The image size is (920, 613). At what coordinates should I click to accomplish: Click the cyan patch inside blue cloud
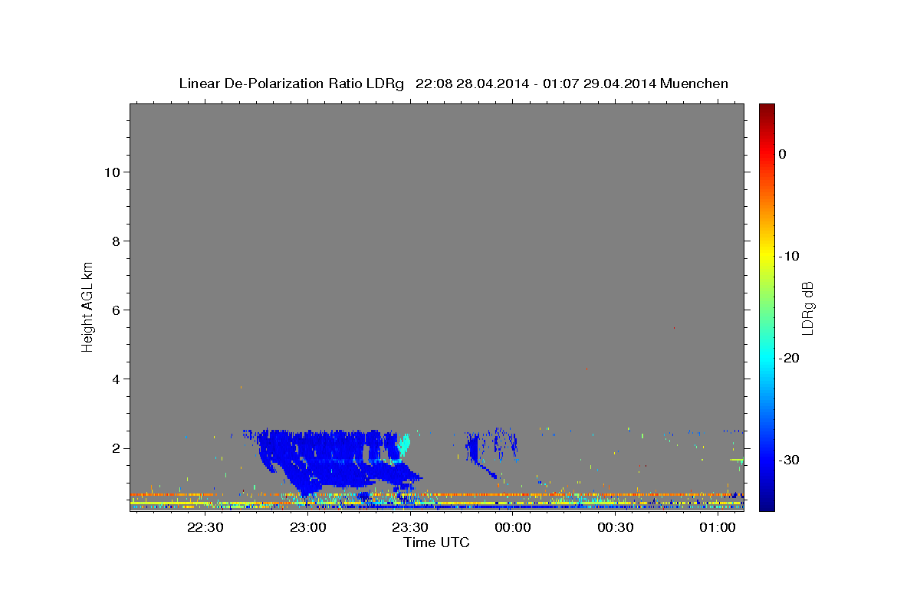tap(404, 443)
